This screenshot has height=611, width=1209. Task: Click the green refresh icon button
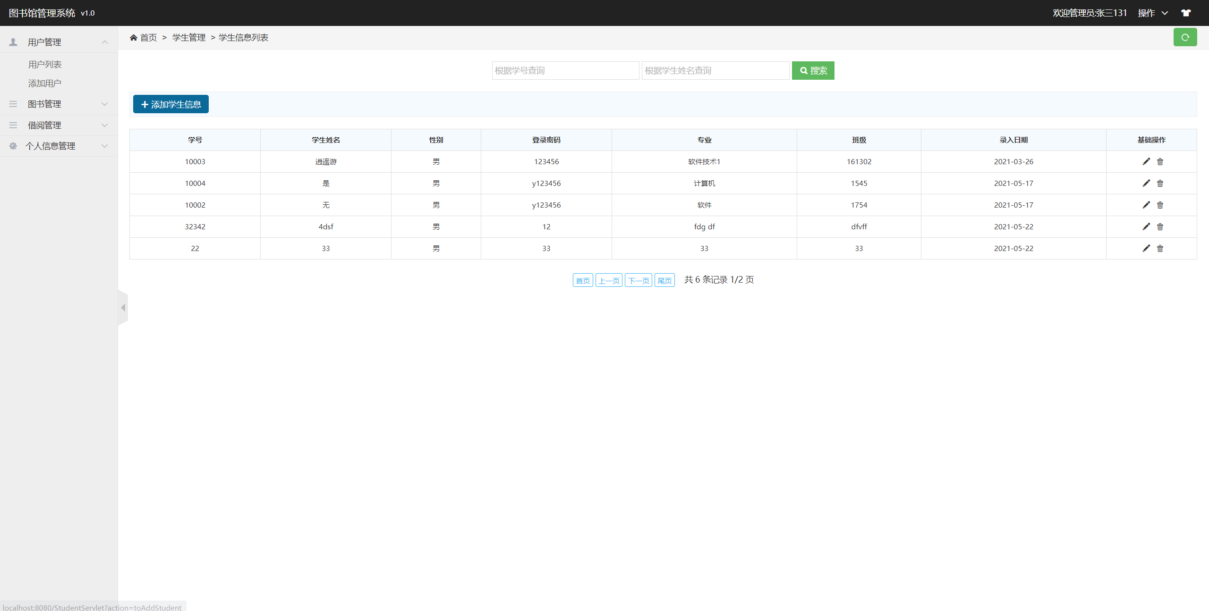tap(1185, 37)
